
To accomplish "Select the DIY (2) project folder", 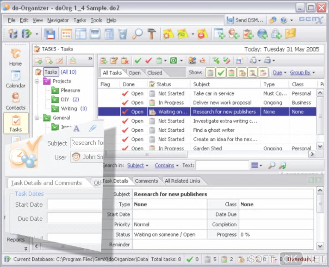I will click(65, 99).
